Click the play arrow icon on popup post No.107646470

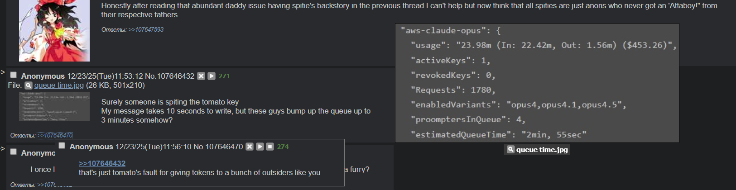click(x=260, y=147)
